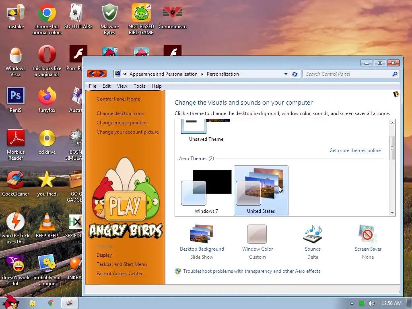Click the themes list scrollbar thumb
412x309 pixels.
click(392, 148)
